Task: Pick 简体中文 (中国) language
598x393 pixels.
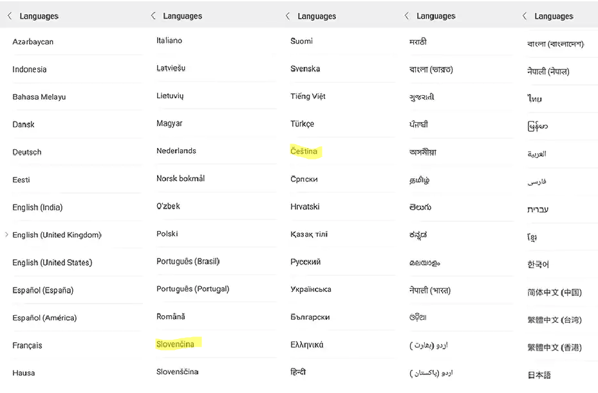Action: click(x=554, y=292)
